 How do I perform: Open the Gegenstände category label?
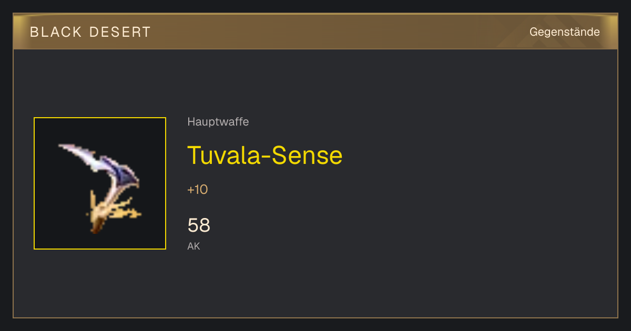pyautogui.click(x=565, y=32)
